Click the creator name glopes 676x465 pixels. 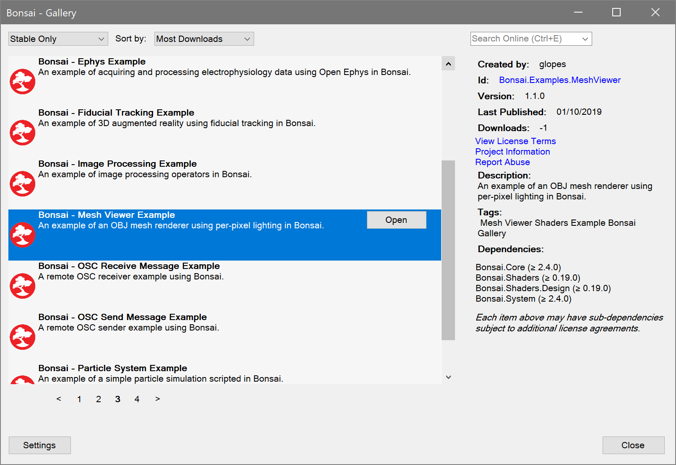point(552,64)
